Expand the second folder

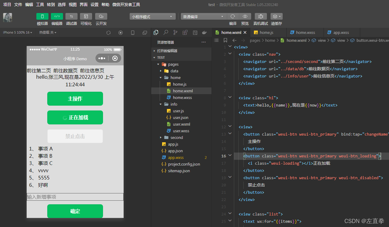[x=181, y=137]
